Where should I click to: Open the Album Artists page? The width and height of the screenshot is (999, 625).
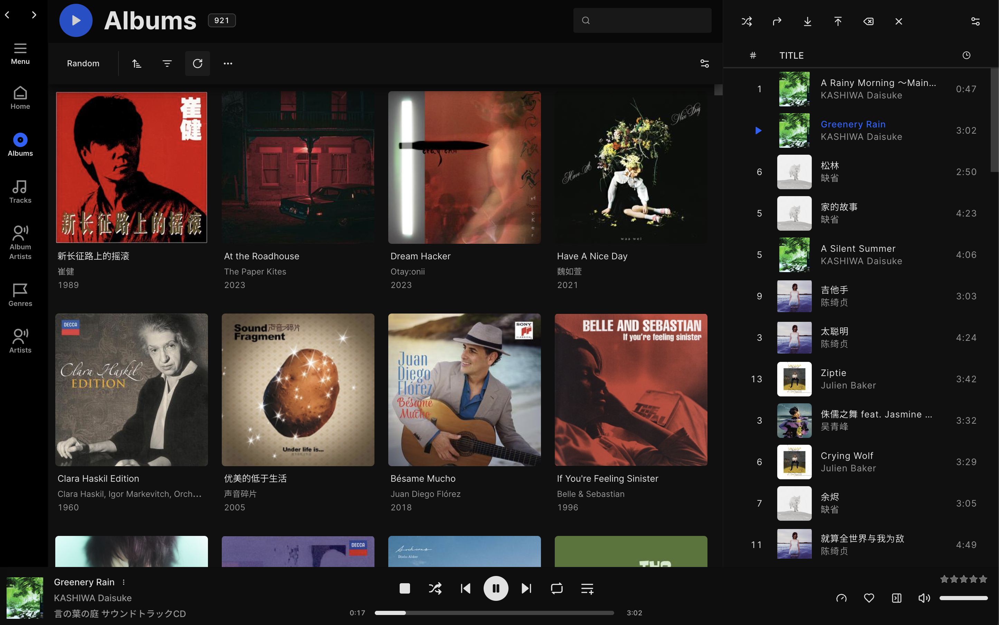pyautogui.click(x=20, y=243)
